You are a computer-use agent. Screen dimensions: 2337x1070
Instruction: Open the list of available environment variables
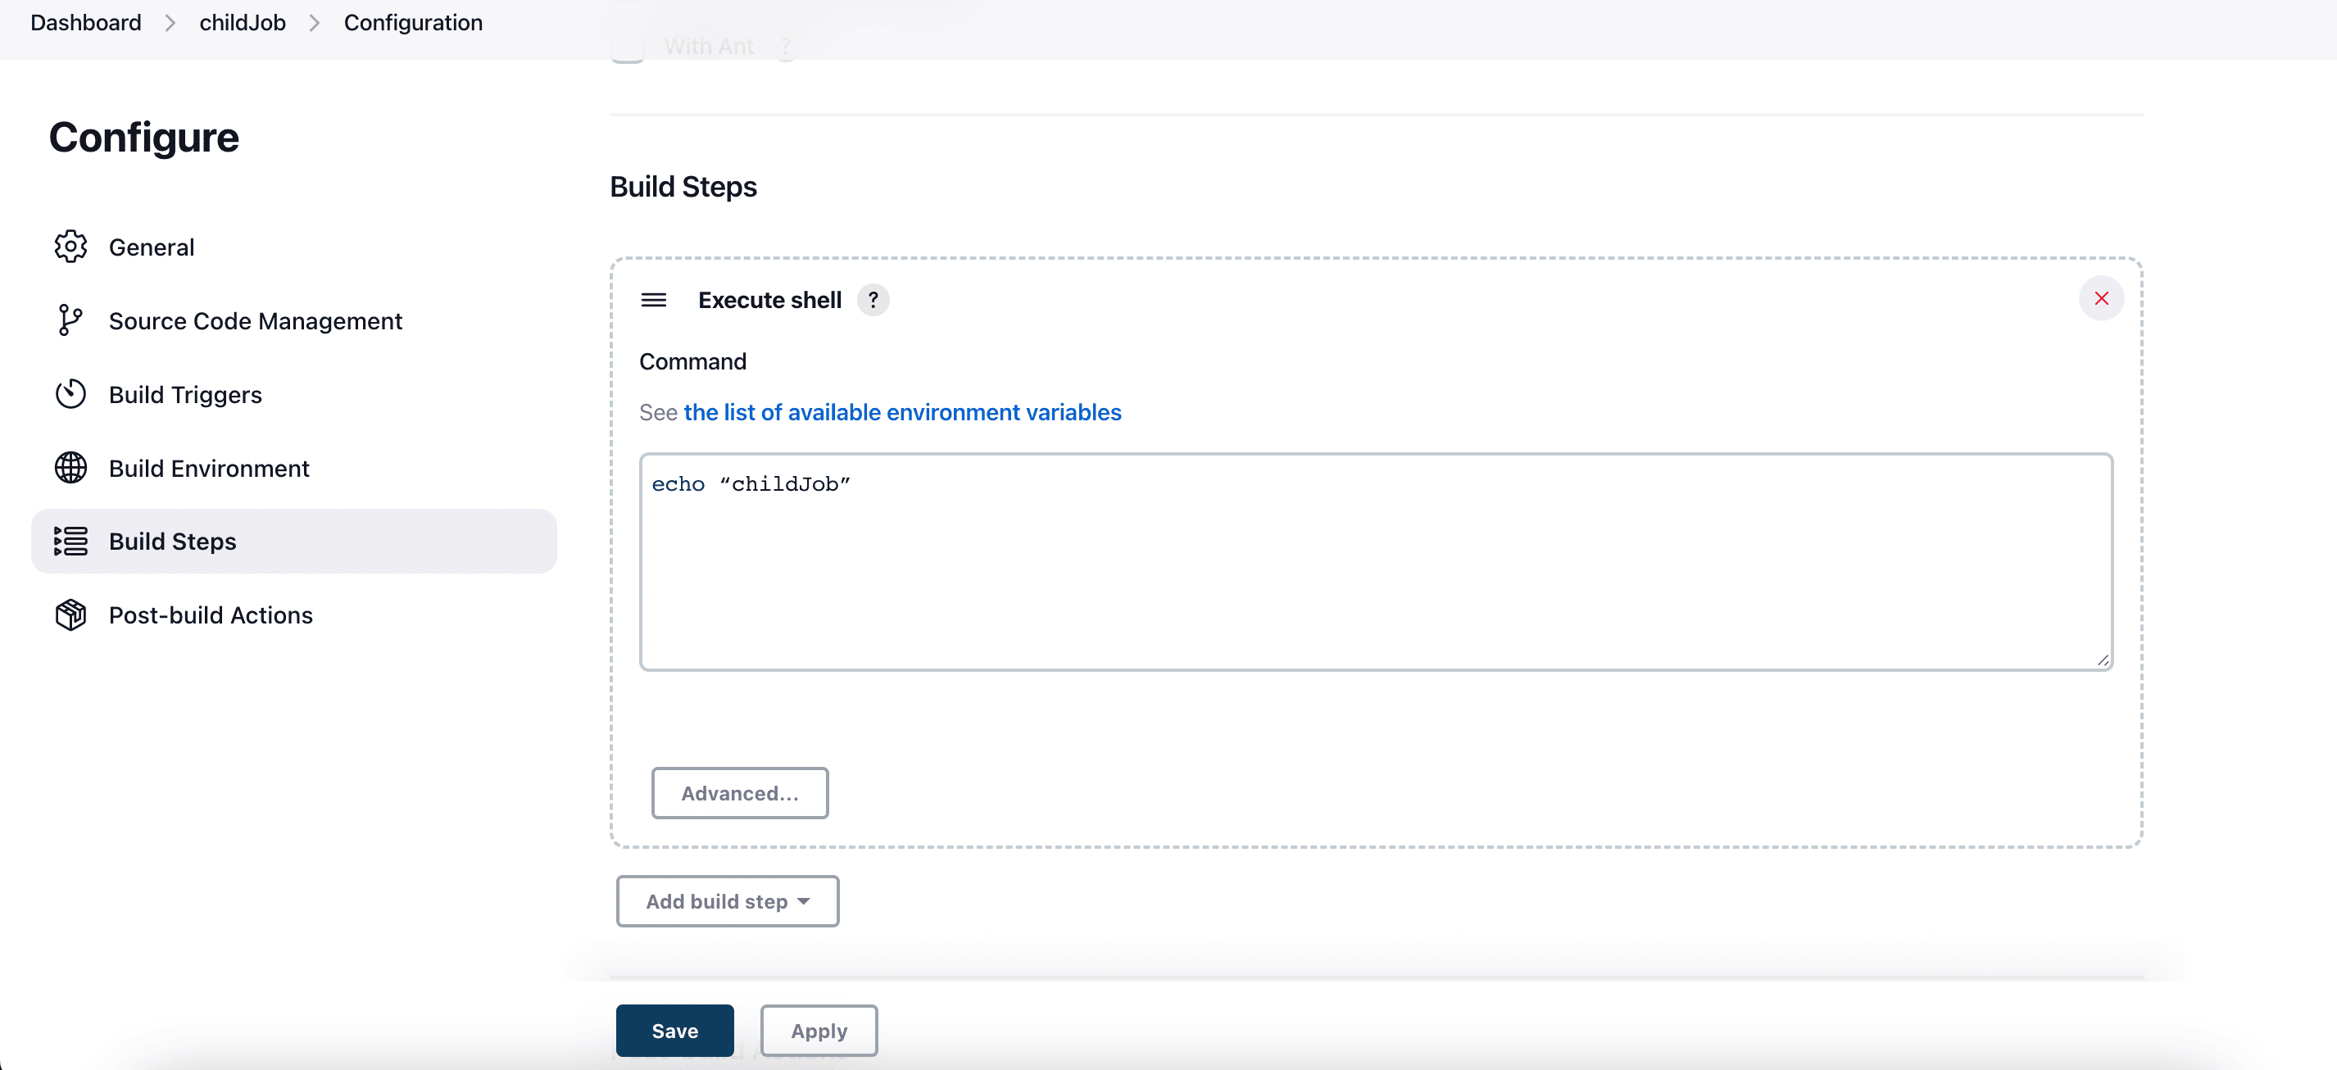[x=901, y=413]
